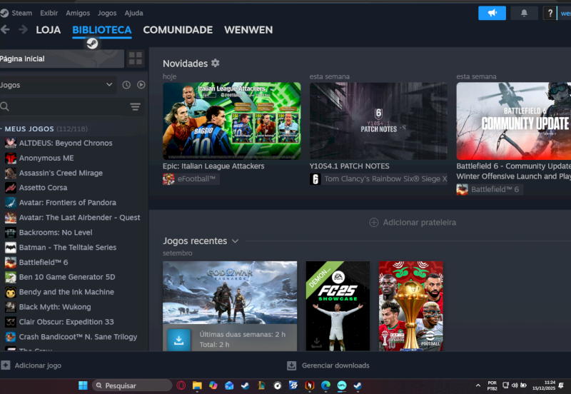Click the Adicionar prateleira plus icon
This screenshot has height=394, width=571.
point(373,223)
